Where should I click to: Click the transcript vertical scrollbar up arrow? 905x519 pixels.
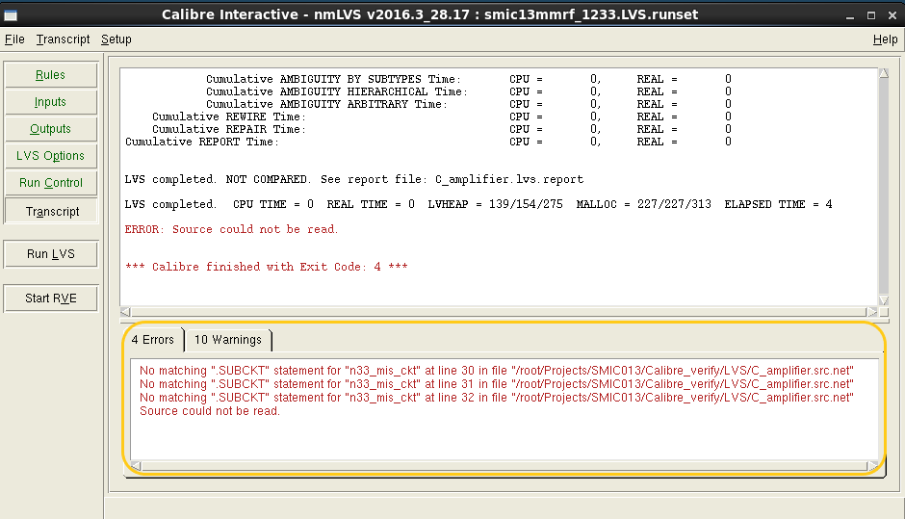coord(884,75)
